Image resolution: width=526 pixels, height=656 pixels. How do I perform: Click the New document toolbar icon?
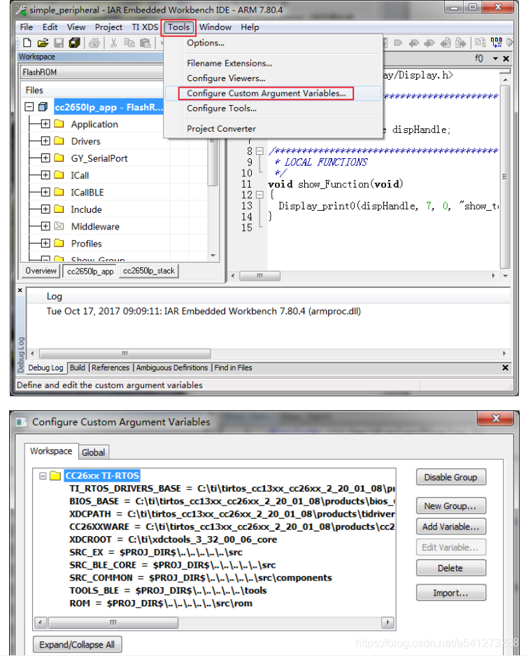click(27, 43)
